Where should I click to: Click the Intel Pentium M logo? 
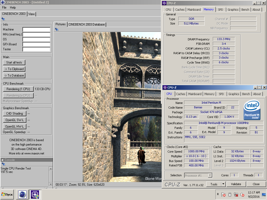point(252,110)
